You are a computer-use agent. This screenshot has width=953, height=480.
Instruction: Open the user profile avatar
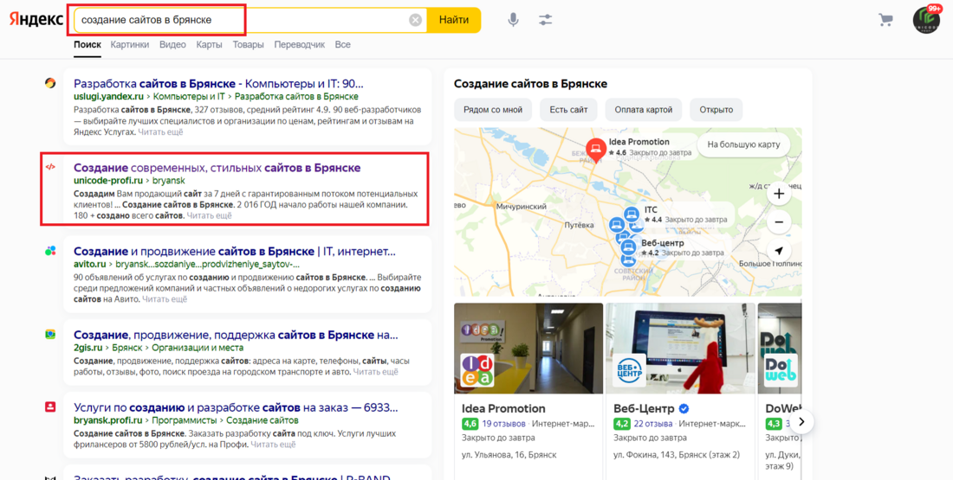pos(926,20)
